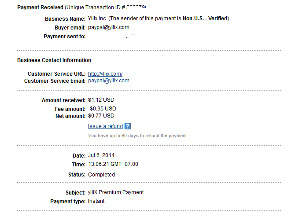Click the 60 days refund notice text

pyautogui.click(x=138, y=136)
